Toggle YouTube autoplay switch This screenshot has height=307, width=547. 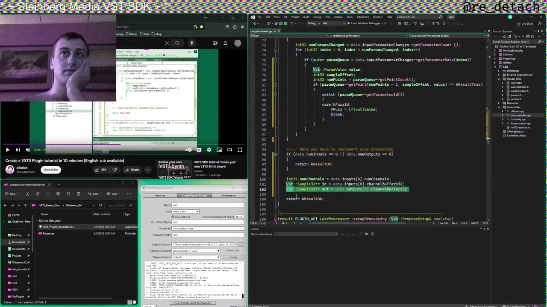pos(188,150)
